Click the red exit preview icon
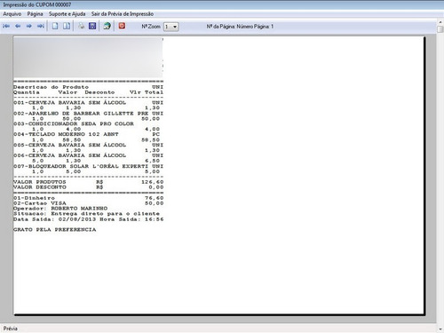Viewport: 444px width, 333px height. point(122,26)
